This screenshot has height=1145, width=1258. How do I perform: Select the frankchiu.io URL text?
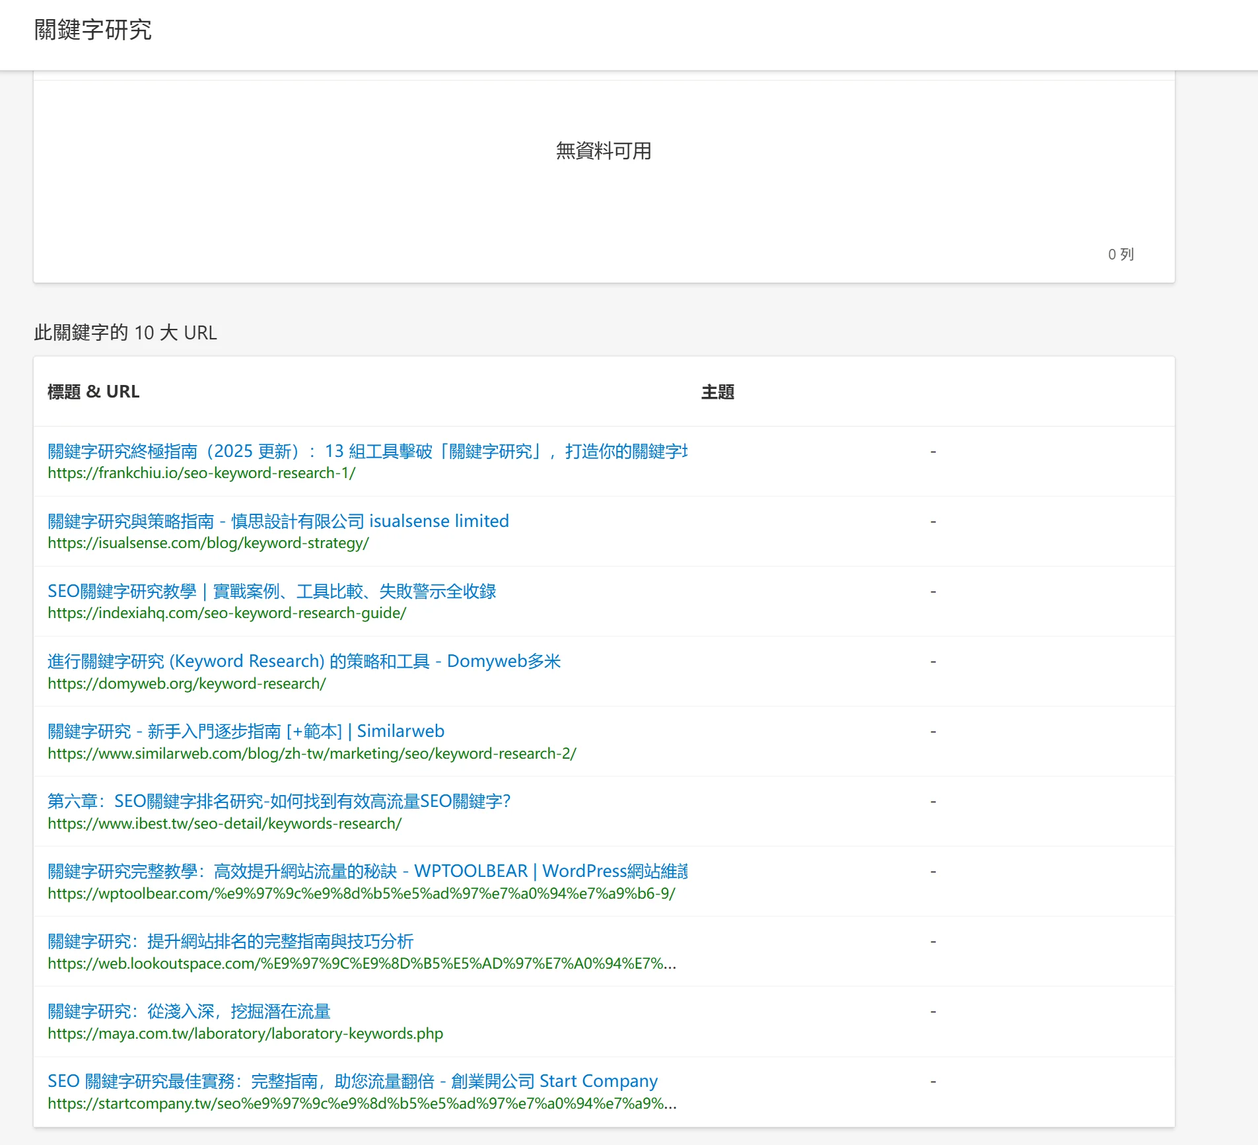[x=201, y=473]
